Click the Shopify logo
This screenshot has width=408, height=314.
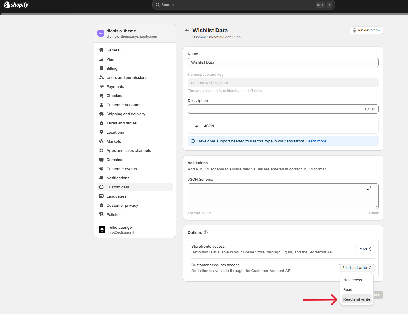[x=16, y=5]
